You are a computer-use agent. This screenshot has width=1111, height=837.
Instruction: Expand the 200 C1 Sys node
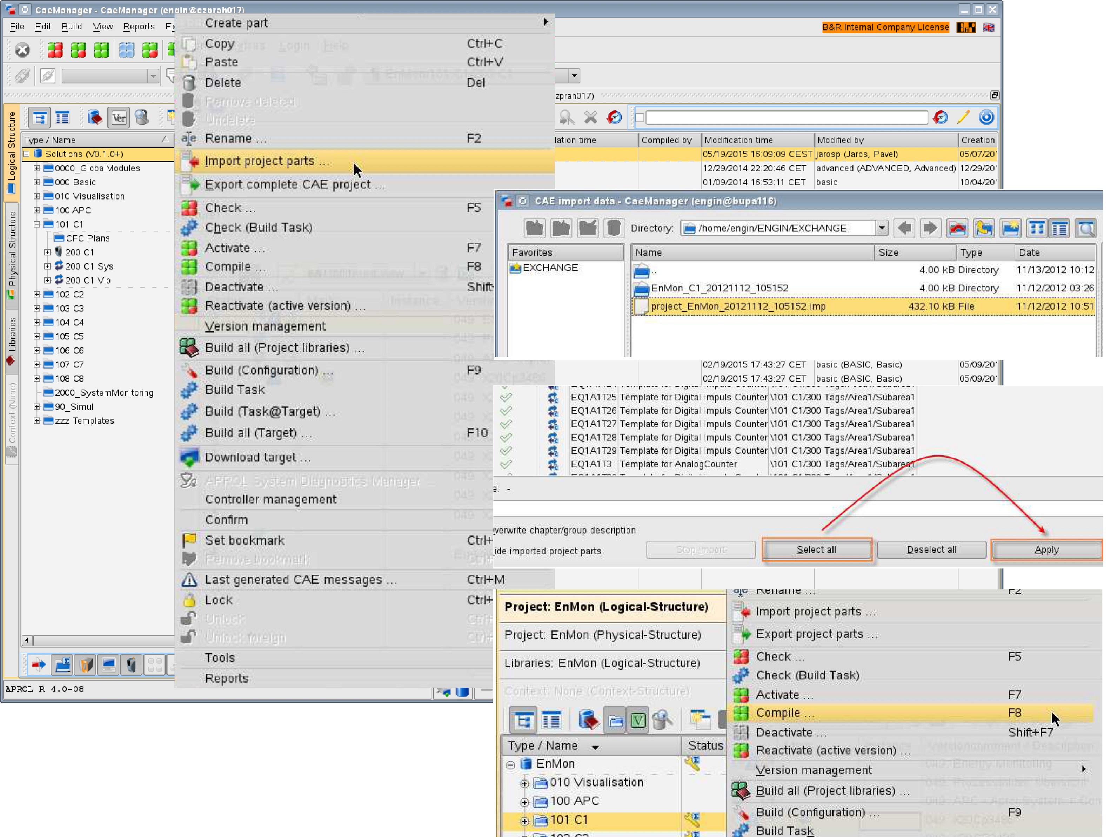click(x=47, y=266)
